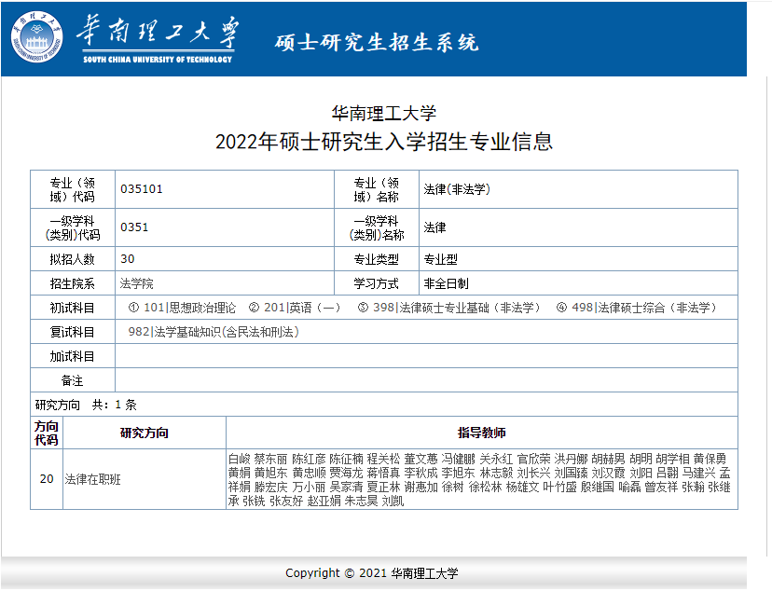The image size is (772, 605).
Task: Click the Copyright © 2021 华南理工大学 footer
Action: [372, 573]
